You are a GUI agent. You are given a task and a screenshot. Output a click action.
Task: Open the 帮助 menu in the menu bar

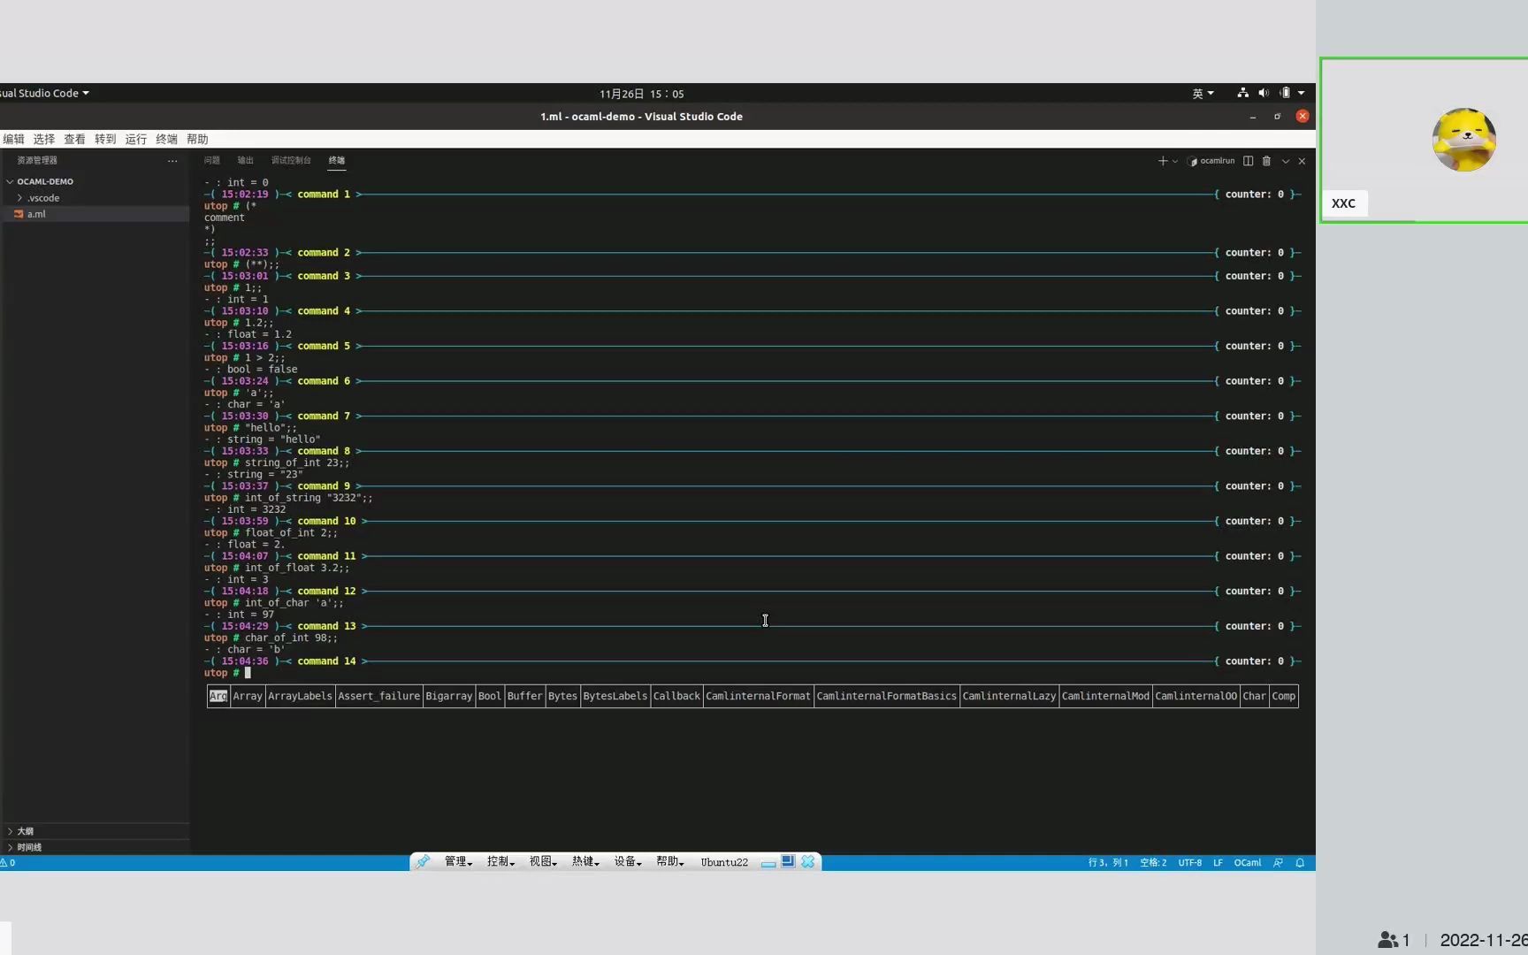click(x=197, y=139)
